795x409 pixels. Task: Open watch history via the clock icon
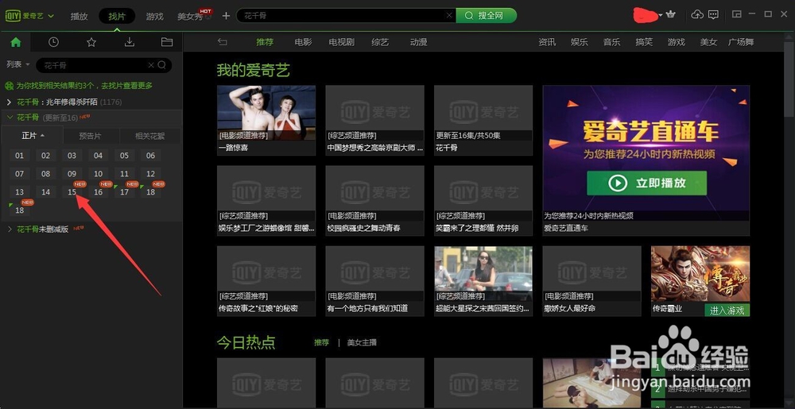coord(53,43)
